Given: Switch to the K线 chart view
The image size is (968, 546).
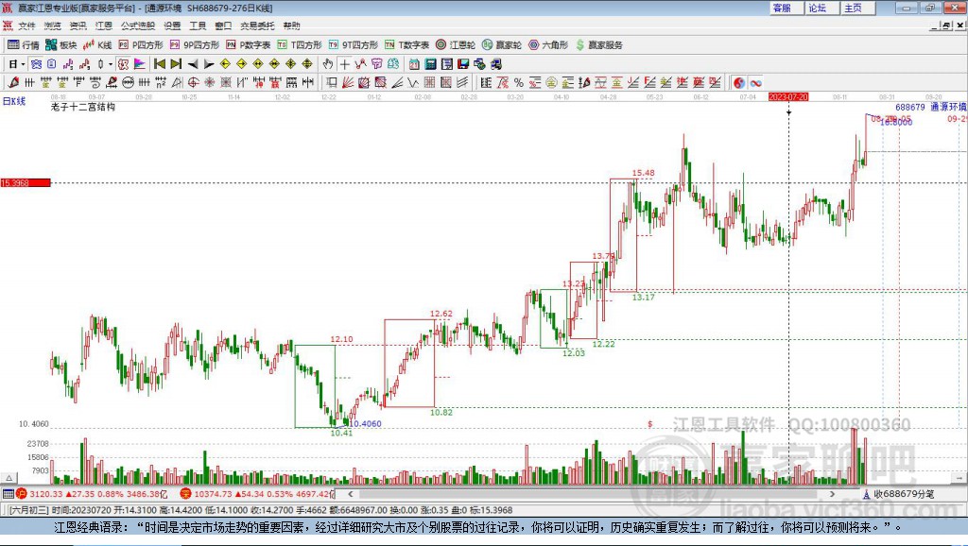Looking at the screenshot, I should (x=97, y=45).
